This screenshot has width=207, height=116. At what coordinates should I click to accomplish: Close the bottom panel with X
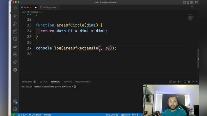pyautogui.click(x=197, y=82)
